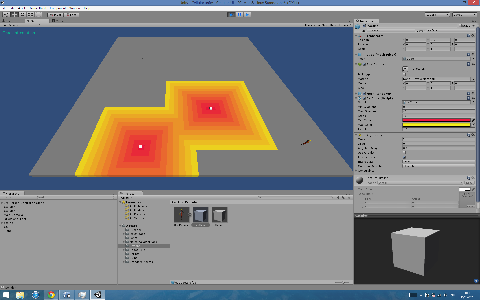Screen dimensions: 480x300
Task: Open the Layers dropdown
Action: (437, 15)
